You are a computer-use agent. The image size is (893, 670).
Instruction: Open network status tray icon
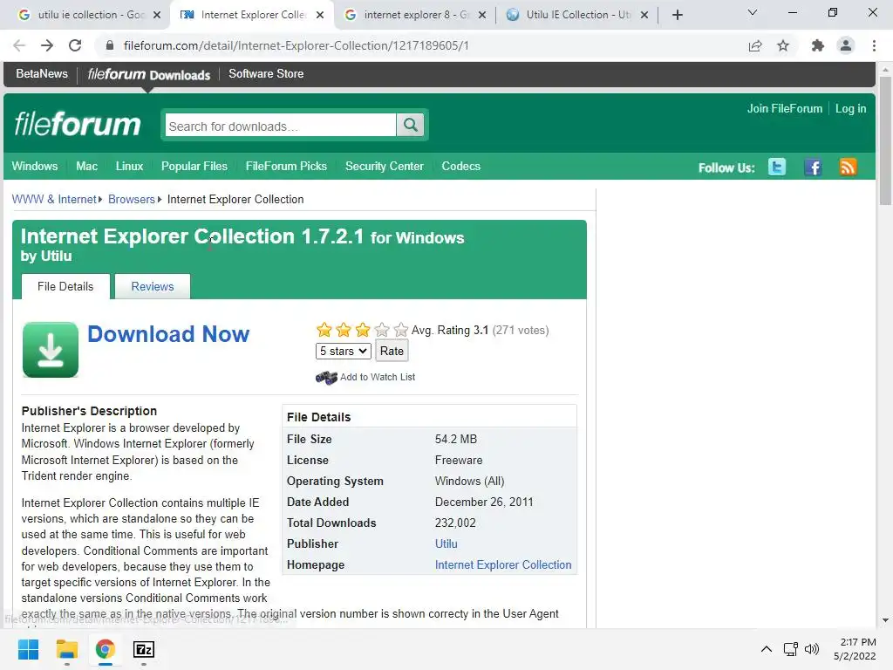click(x=790, y=649)
